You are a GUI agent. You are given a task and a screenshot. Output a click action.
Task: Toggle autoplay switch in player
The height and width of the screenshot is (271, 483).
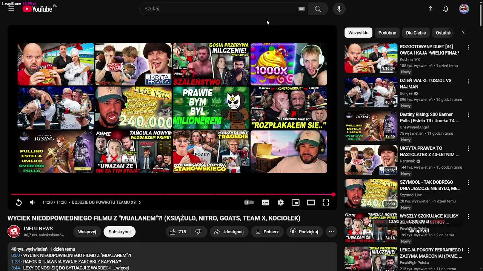(249, 202)
